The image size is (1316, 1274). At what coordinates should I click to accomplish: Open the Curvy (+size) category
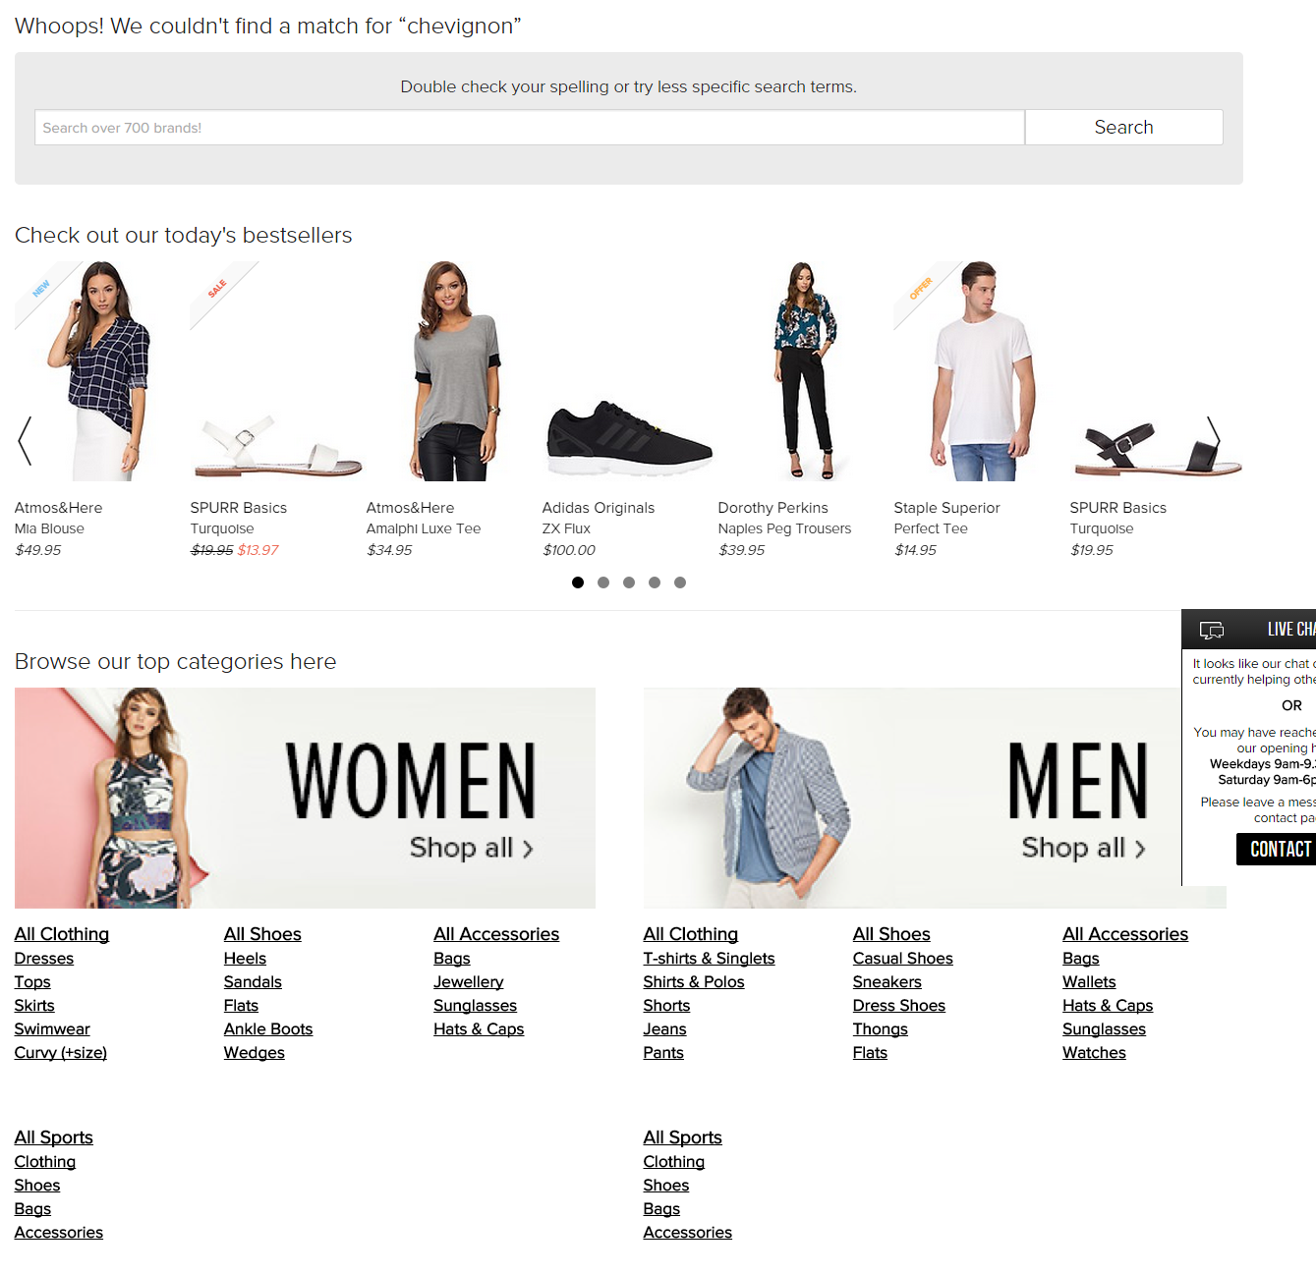(61, 1053)
